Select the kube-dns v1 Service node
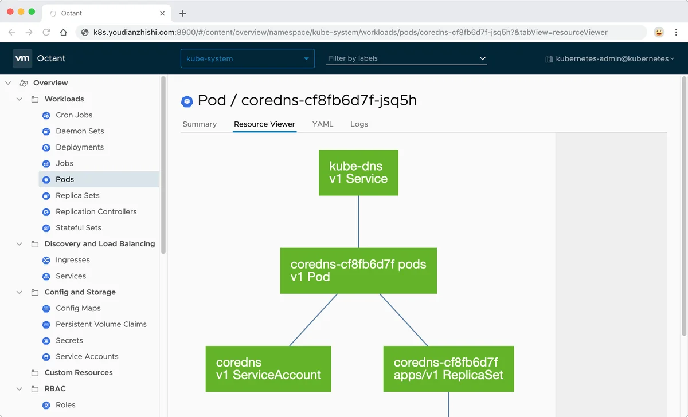688x417 pixels. [x=358, y=173]
